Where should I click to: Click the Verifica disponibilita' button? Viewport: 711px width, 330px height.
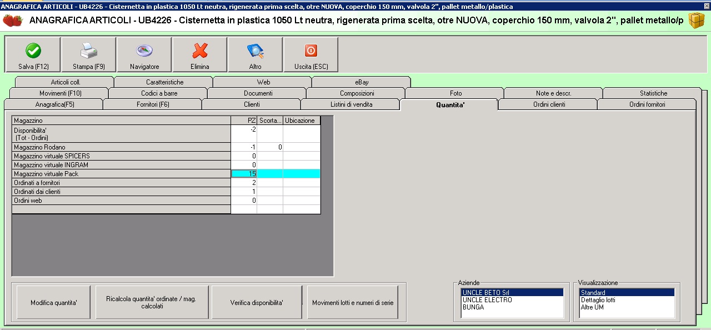pos(257,303)
